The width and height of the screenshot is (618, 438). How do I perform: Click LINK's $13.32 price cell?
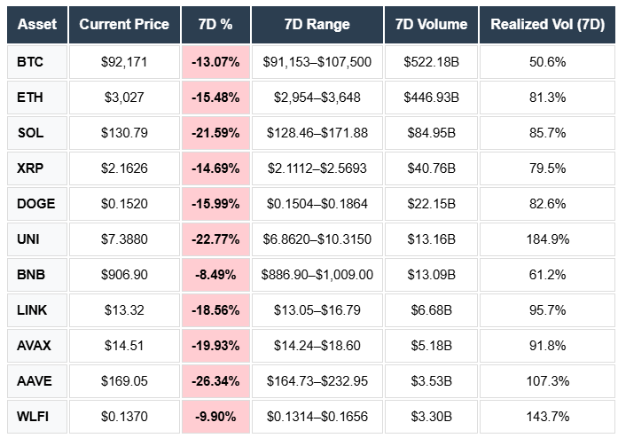(124, 310)
